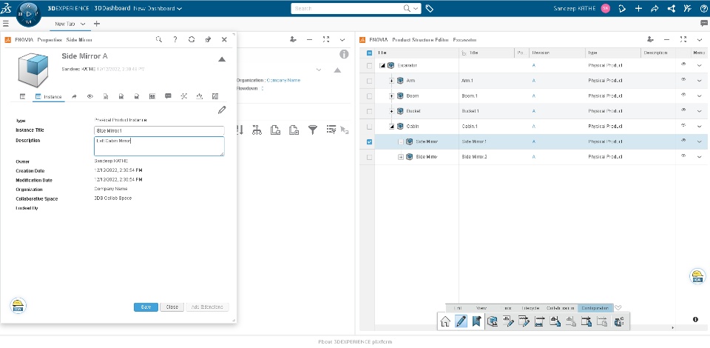
Task: Click the info circle icon in the middle panel
Action: [x=344, y=54]
